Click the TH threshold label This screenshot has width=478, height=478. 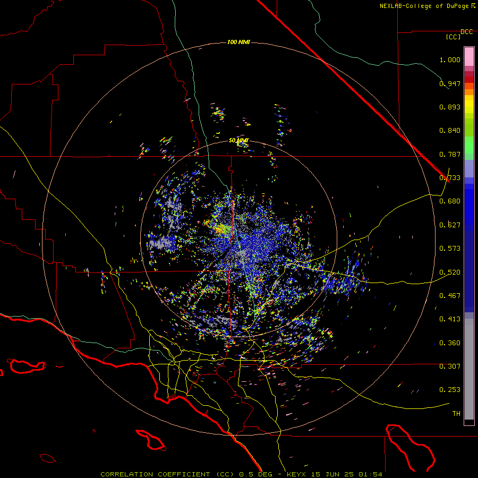point(456,414)
